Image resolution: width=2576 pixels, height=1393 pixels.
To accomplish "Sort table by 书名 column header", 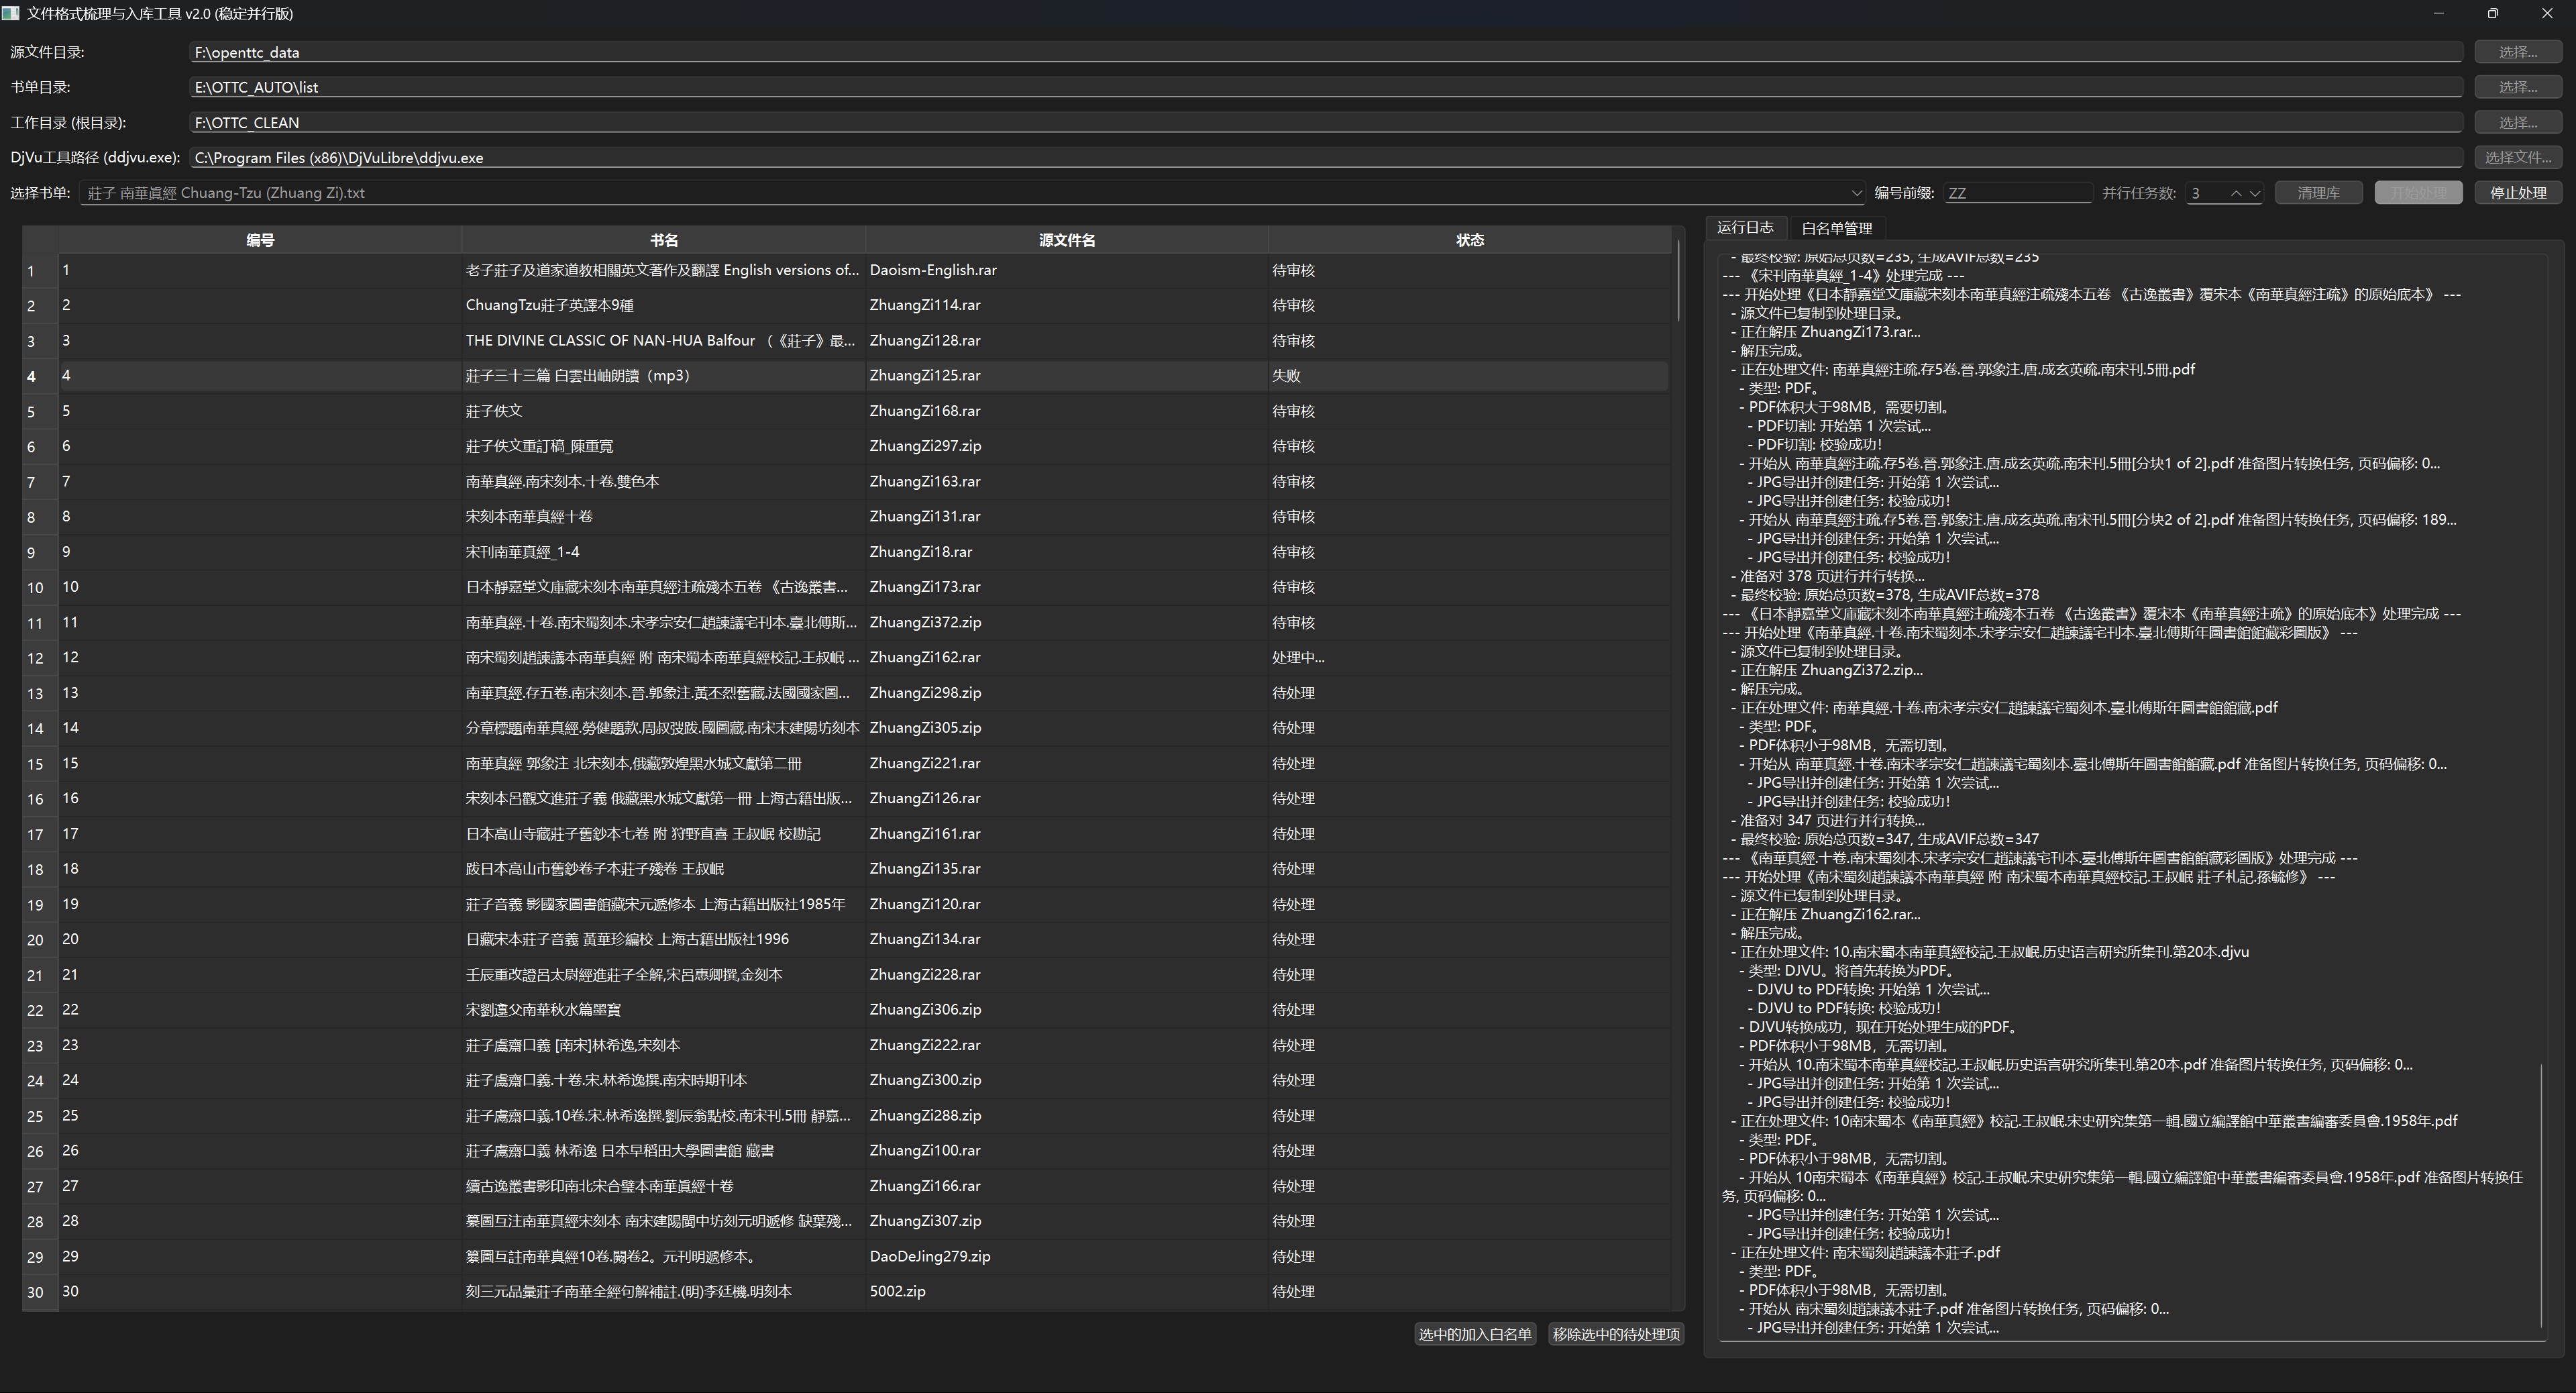I will (x=663, y=240).
